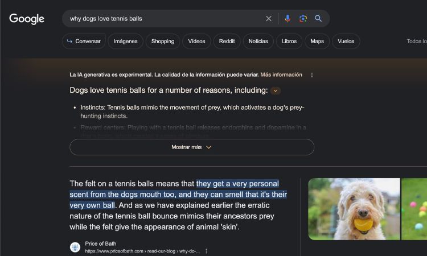Open three-dot menu next to Price of Bath URL
Viewport: 427px width, 256px height.
[x=206, y=251]
